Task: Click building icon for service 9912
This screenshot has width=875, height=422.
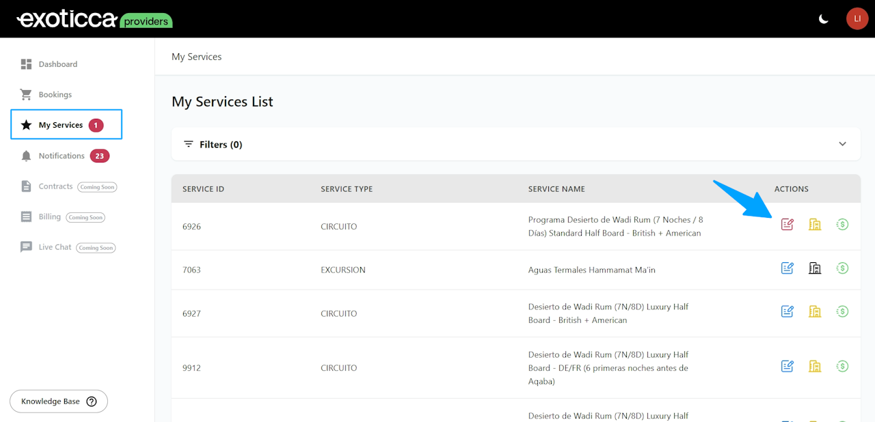Action: pyautogui.click(x=815, y=366)
